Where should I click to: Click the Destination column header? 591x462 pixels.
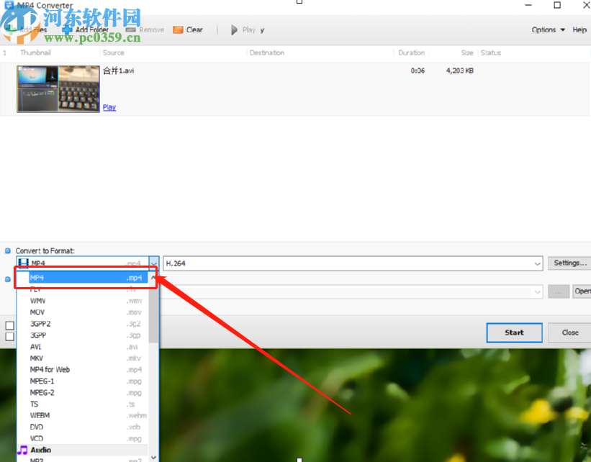tap(267, 53)
